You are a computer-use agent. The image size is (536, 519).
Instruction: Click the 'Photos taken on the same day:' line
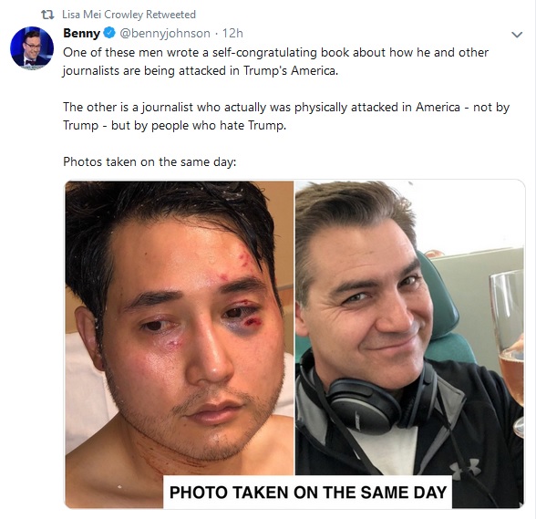coord(149,161)
